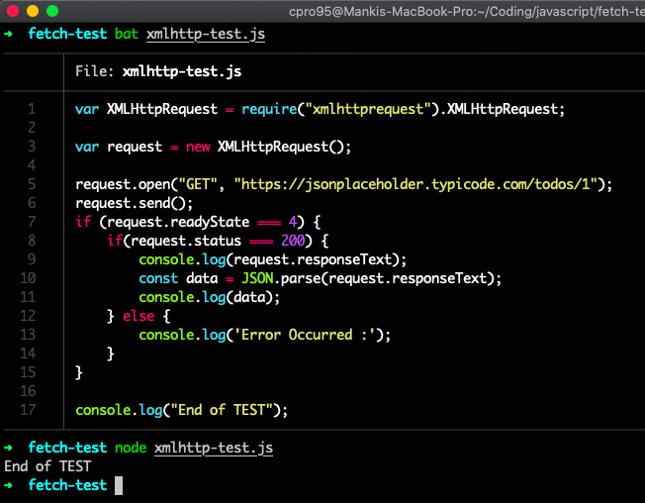Image resolution: width=645 pixels, height=503 pixels.
Task: Click the number 4 on line 7
Action: tap(293, 222)
